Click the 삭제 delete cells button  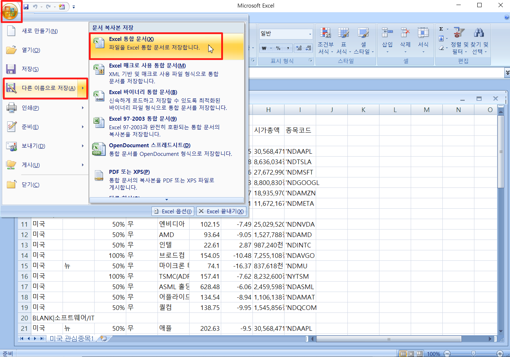405,41
